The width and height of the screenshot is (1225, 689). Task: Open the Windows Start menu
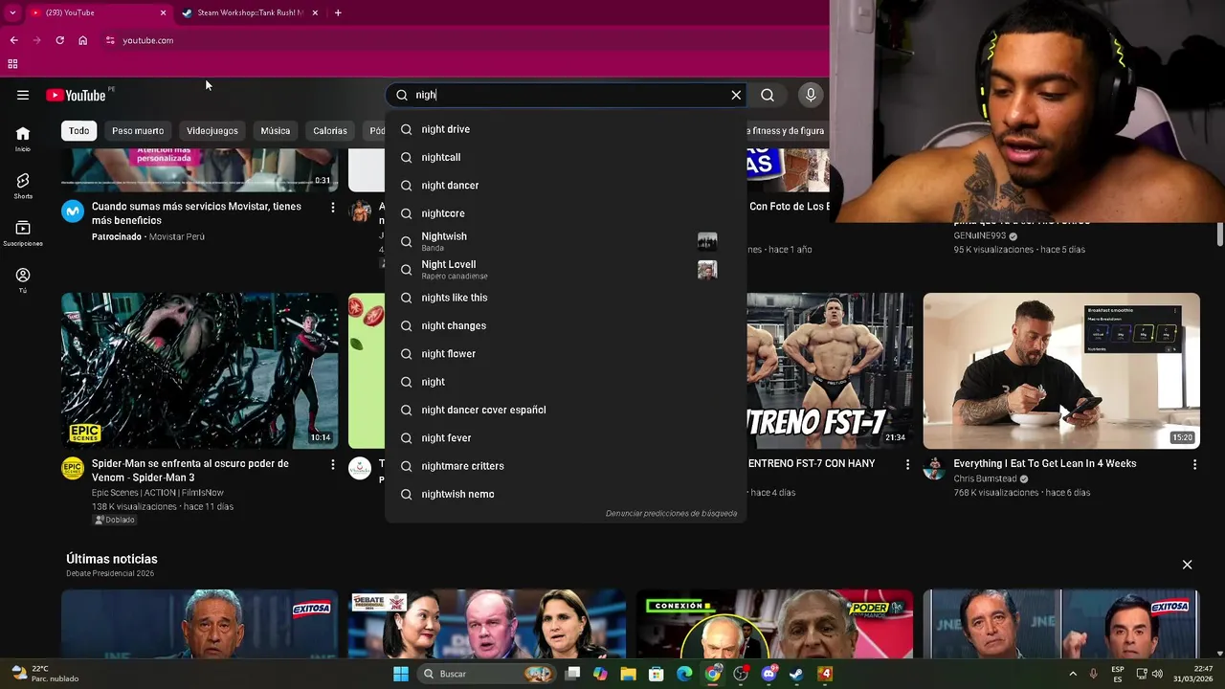point(401,674)
